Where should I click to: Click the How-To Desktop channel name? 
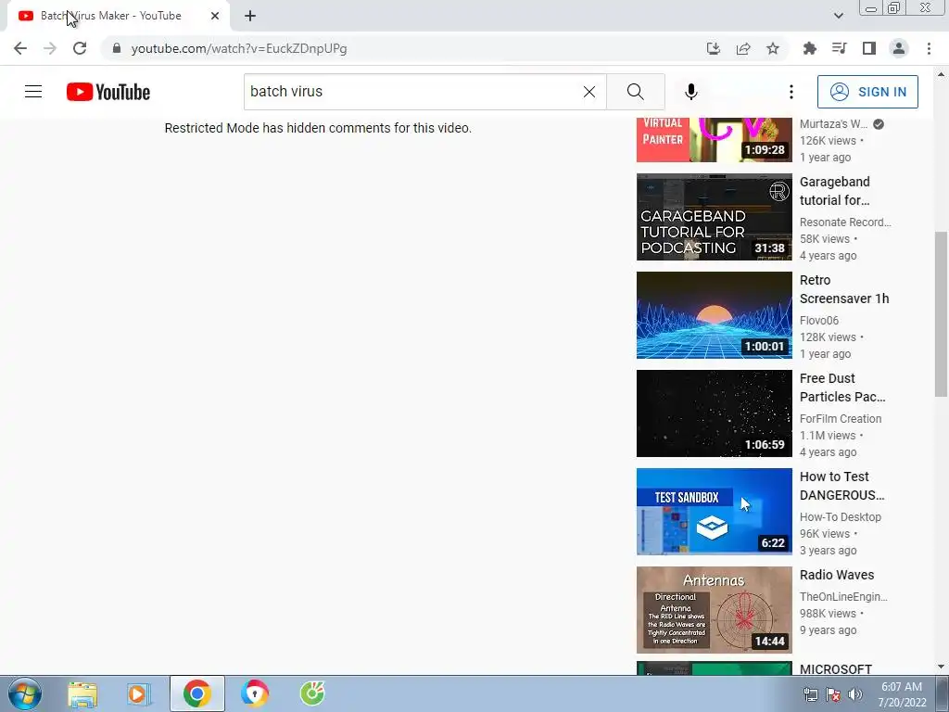pos(840,517)
